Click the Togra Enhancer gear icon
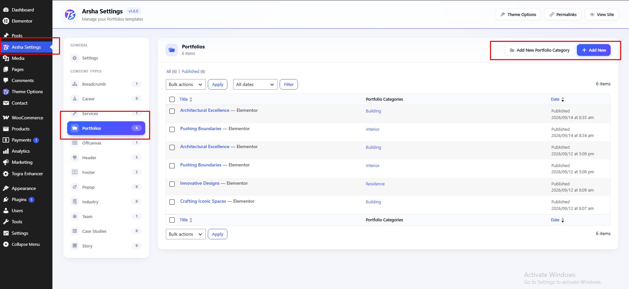 click(6, 174)
